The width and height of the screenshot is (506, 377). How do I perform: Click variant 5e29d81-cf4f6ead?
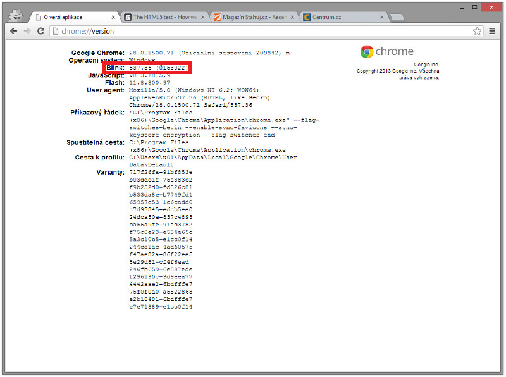click(x=159, y=262)
